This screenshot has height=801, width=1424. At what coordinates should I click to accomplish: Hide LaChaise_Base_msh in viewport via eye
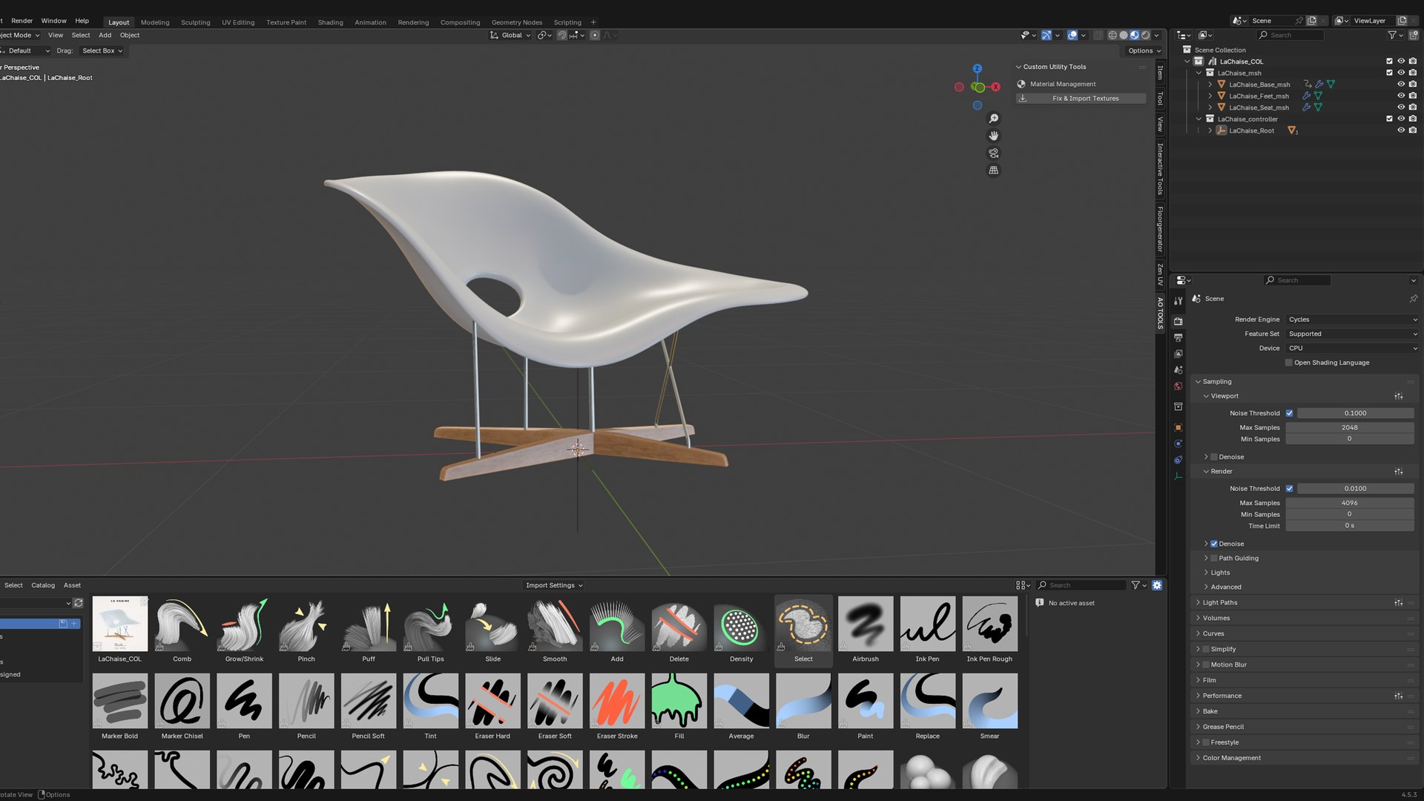pyautogui.click(x=1401, y=85)
